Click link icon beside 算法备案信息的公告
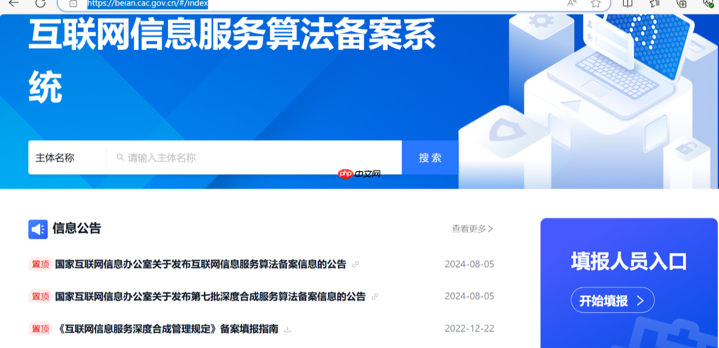719x348 pixels. [x=356, y=264]
